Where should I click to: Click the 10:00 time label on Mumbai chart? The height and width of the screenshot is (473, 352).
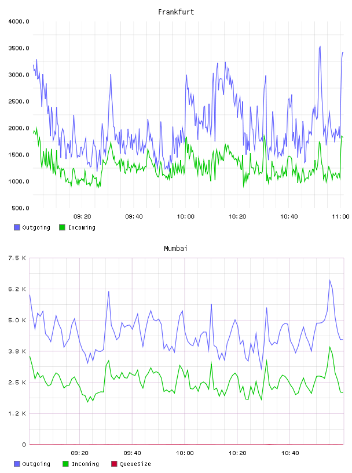[x=185, y=453]
